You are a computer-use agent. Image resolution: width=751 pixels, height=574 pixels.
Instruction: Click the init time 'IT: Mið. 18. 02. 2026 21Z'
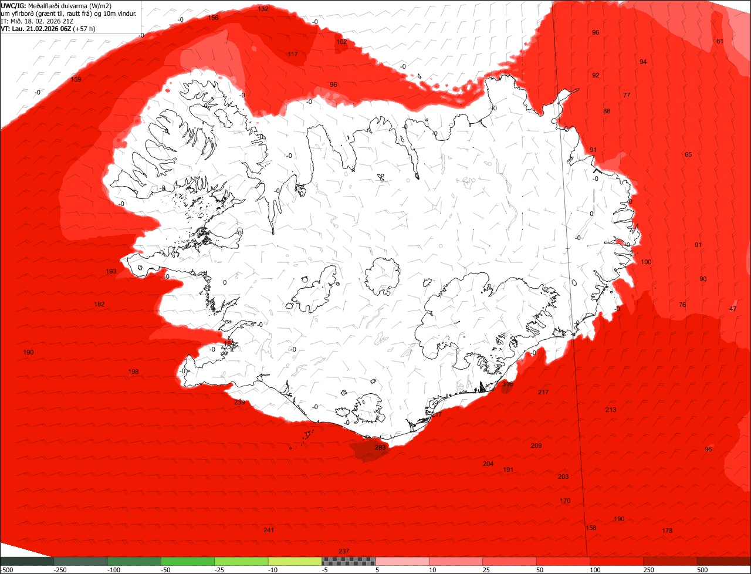point(37,21)
